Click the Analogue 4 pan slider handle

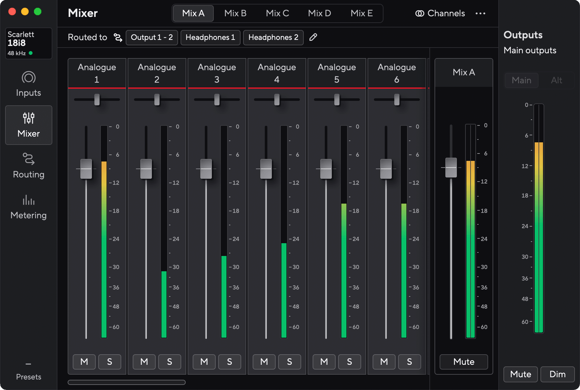point(277,100)
